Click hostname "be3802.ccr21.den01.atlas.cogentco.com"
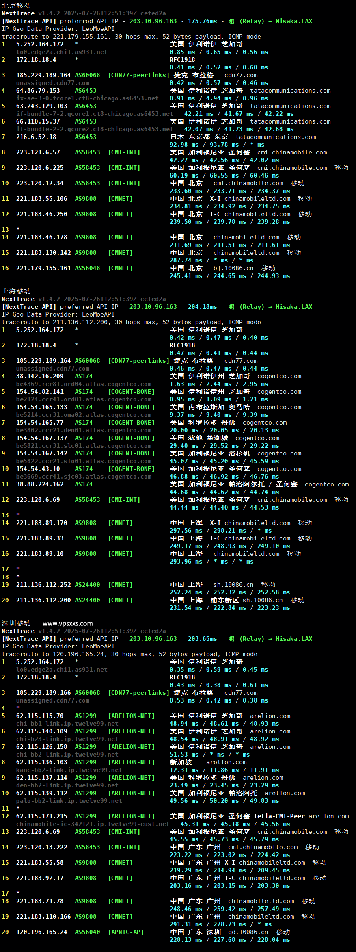The width and height of the screenshot is (356, 952). coord(84,430)
